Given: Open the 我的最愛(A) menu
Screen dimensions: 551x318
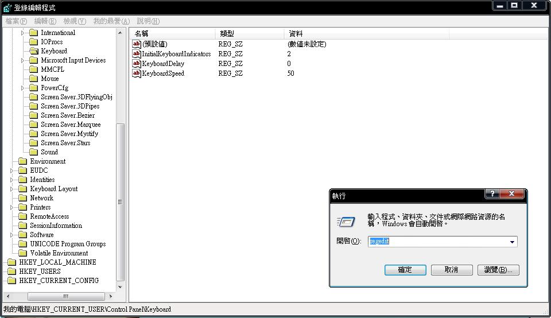Looking at the screenshot, I should [111, 21].
